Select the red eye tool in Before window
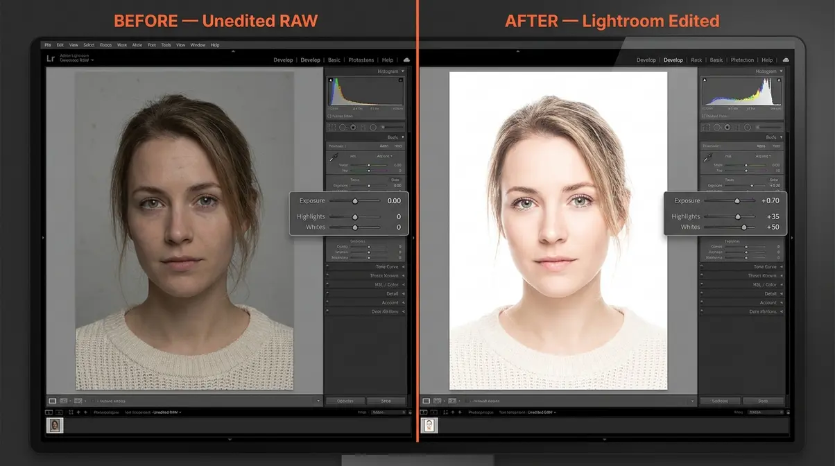Screen dimensions: 835x466 point(353,128)
